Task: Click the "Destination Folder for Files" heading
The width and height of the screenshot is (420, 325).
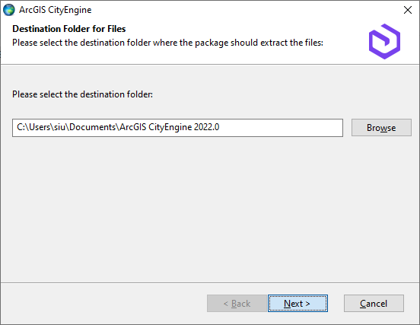Action: pos(69,29)
